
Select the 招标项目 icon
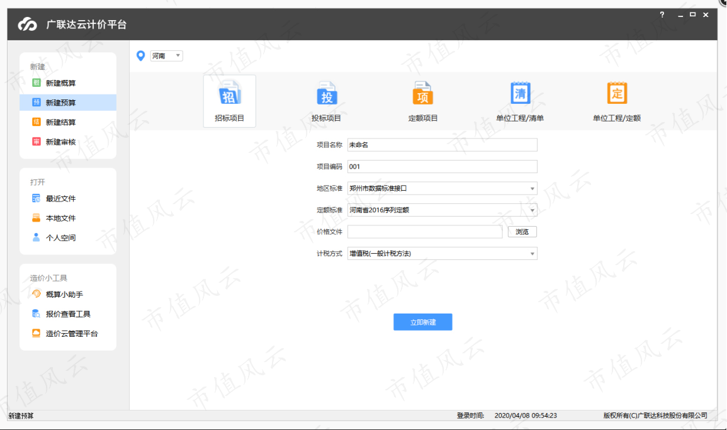229,94
